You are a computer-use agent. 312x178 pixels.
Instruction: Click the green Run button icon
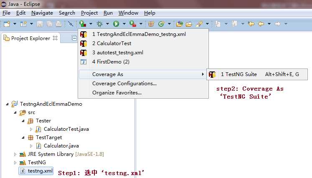tap(116, 24)
